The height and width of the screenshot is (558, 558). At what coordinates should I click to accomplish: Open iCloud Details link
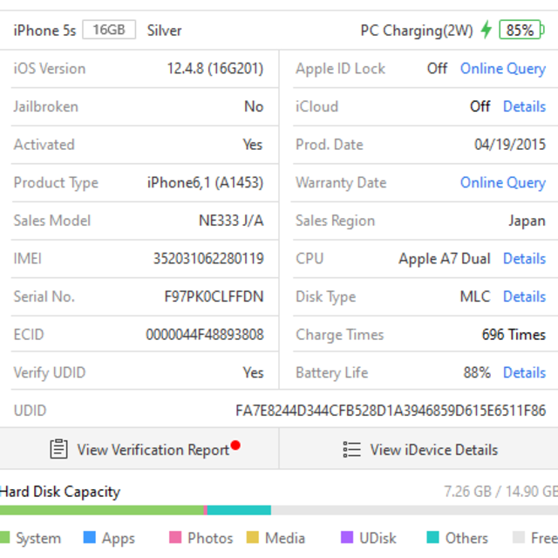(x=524, y=106)
